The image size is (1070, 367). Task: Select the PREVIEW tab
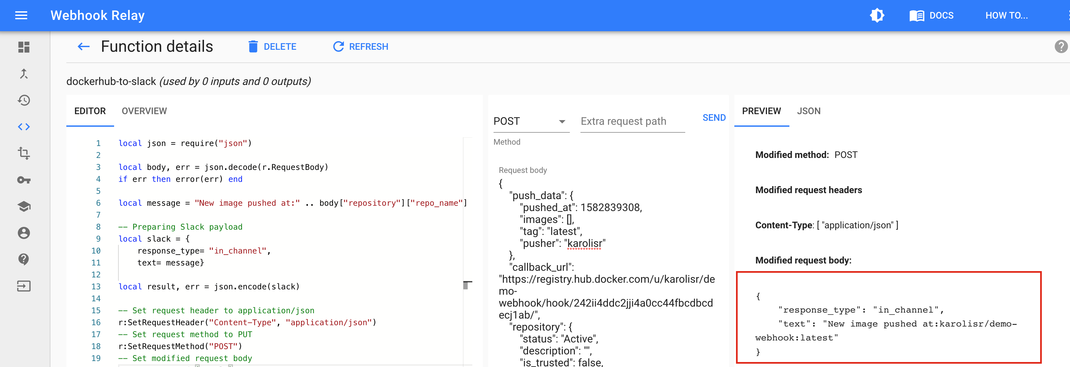click(x=762, y=111)
